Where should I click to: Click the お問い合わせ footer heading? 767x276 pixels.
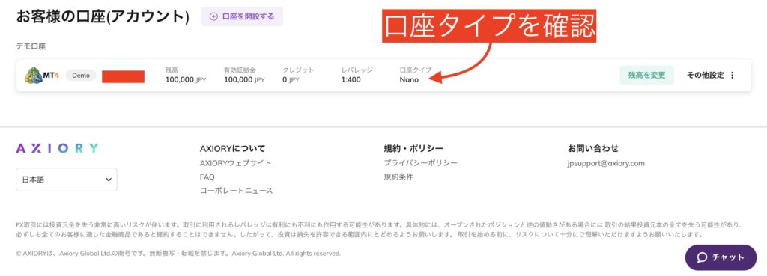pos(593,148)
